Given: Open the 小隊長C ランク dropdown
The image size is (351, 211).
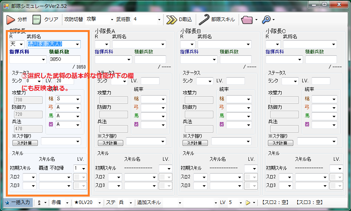Looking at the screenshot, I should pyautogui.click(x=295, y=81).
